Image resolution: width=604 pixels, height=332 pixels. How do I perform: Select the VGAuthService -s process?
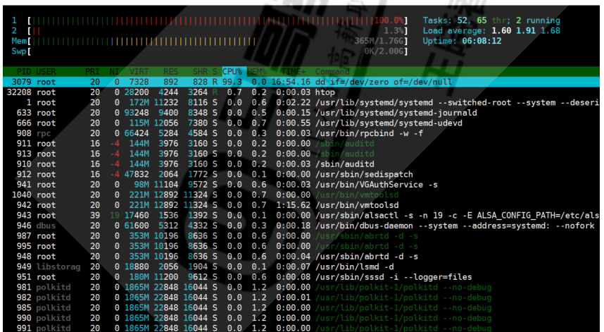tap(301, 185)
